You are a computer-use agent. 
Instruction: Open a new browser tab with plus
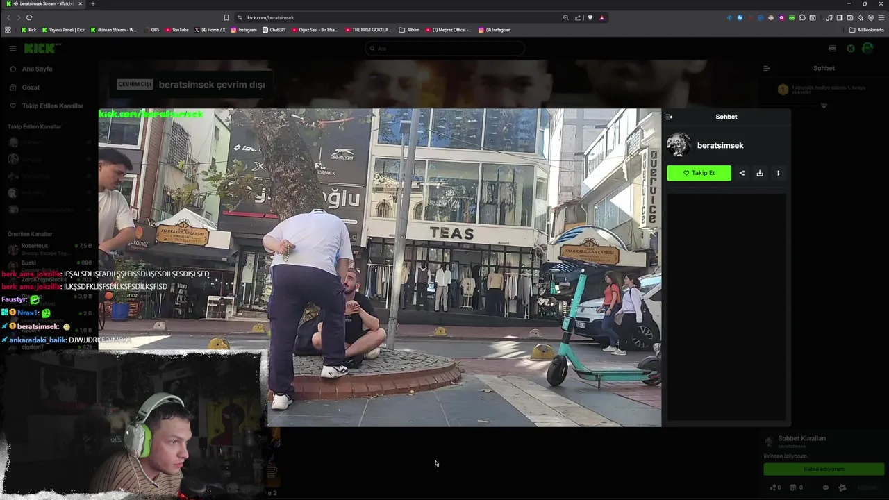coord(92,3)
